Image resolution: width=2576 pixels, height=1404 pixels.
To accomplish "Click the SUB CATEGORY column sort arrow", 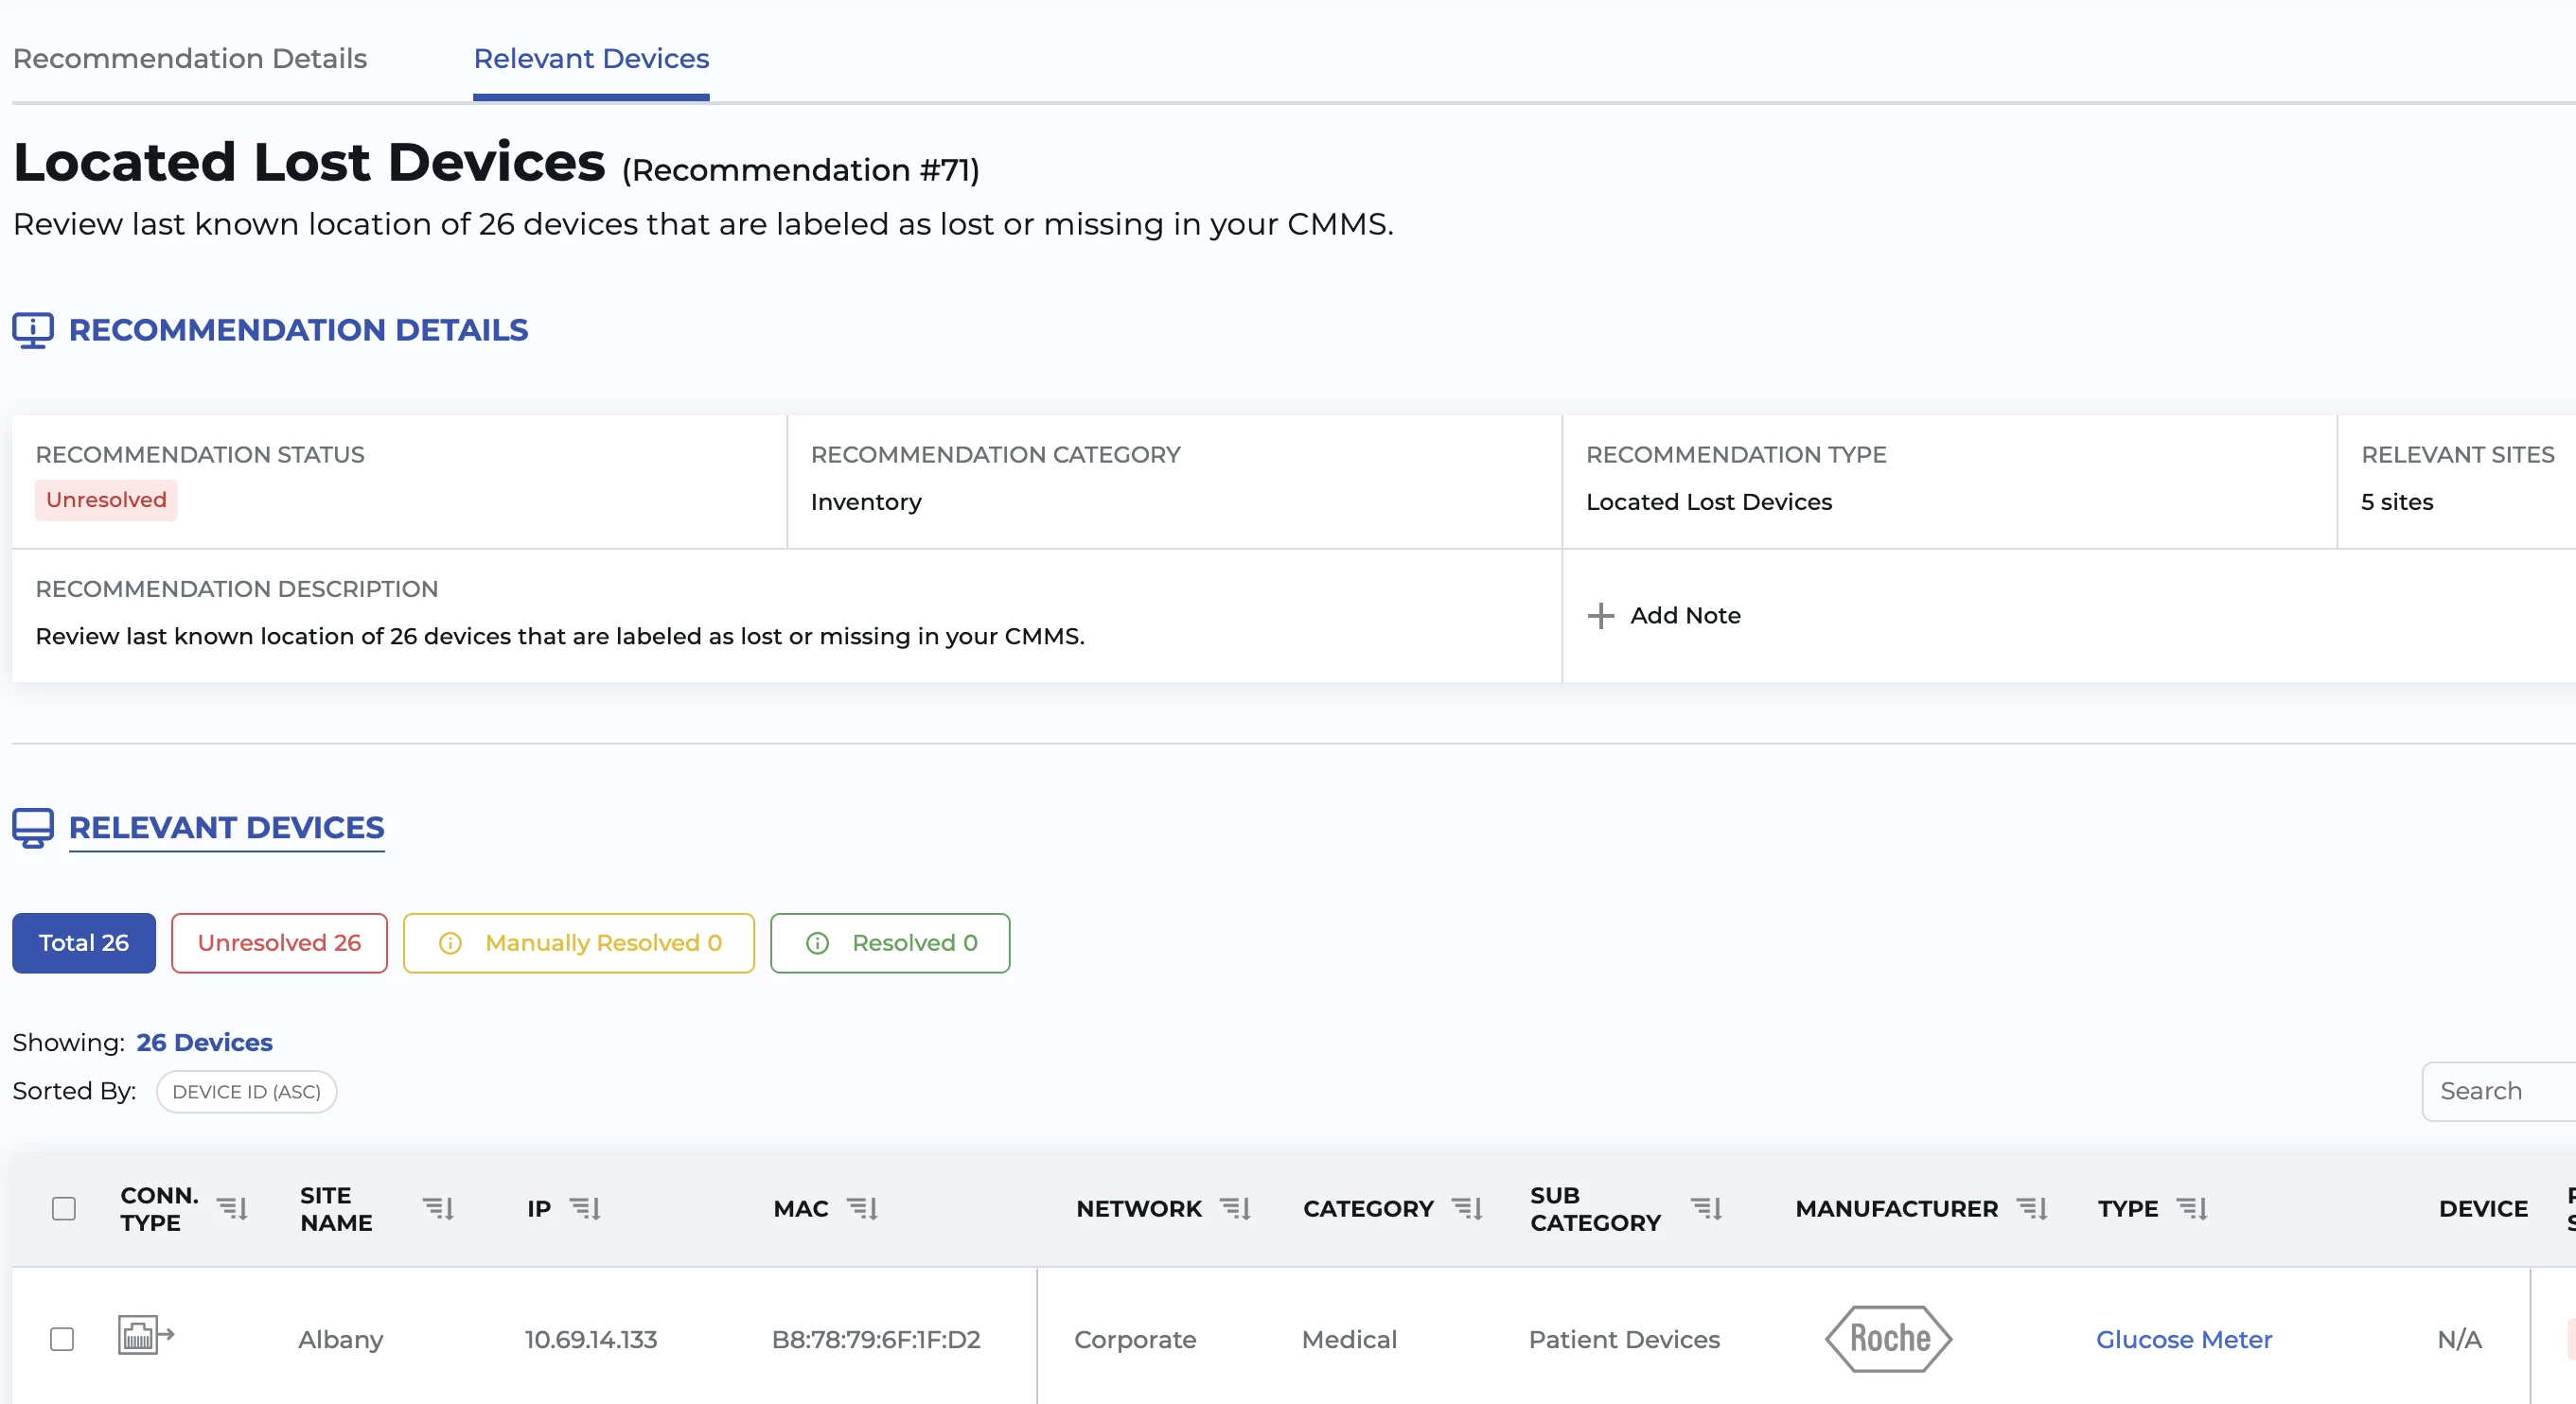I will coord(1706,1208).
